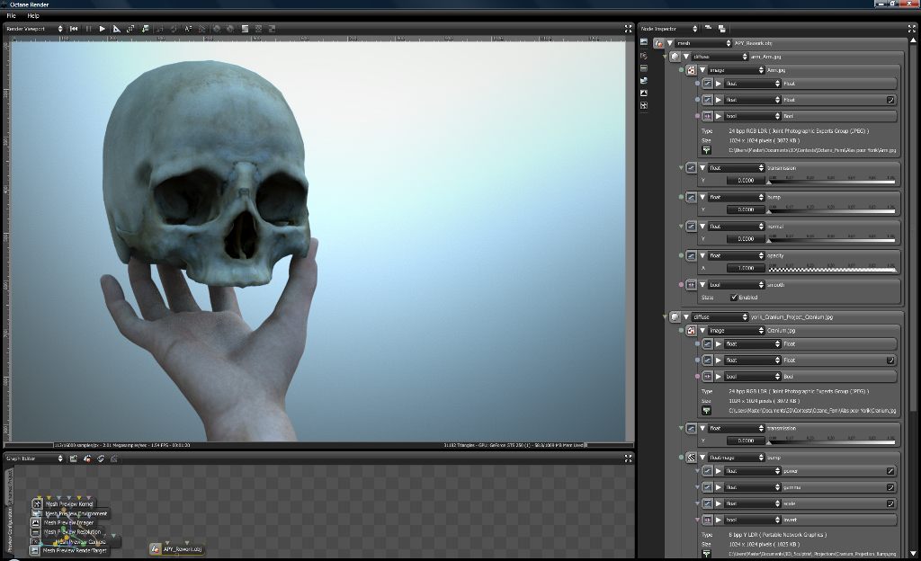Switch to the Preview Configuration tab
The height and width of the screenshot is (561, 921).
pyautogui.click(x=10, y=530)
